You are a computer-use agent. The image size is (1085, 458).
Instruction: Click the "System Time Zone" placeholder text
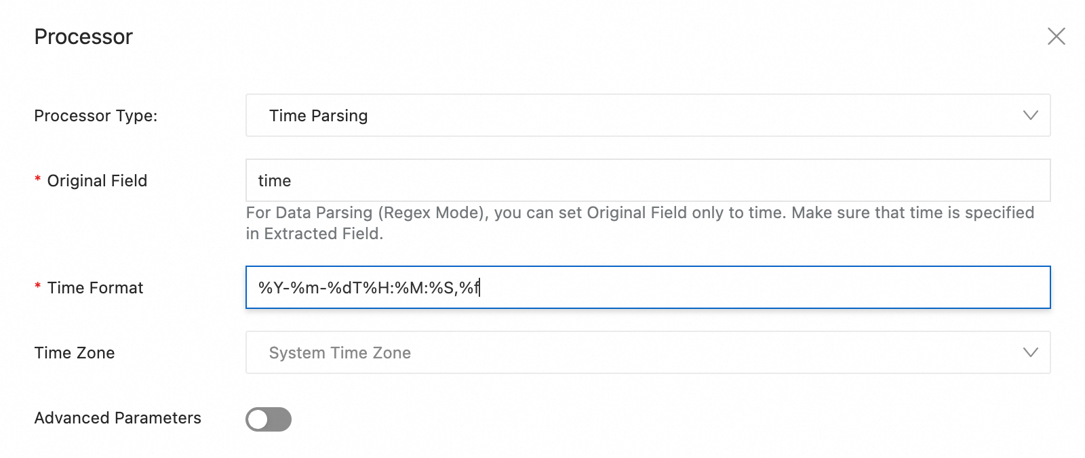pos(340,353)
